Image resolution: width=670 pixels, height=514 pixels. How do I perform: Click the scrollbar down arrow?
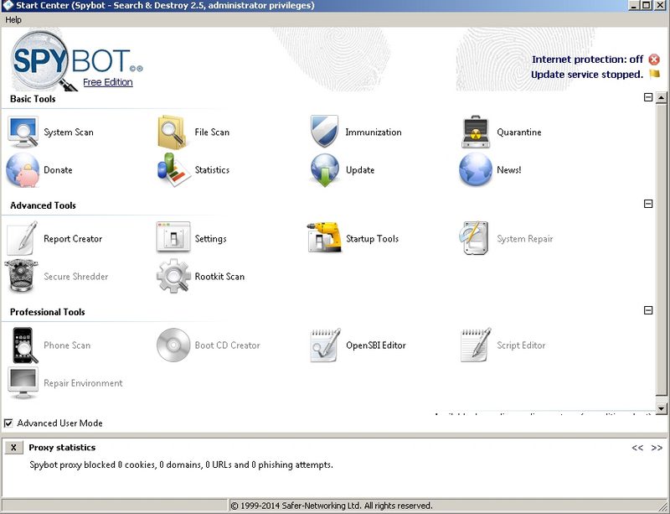[662, 408]
